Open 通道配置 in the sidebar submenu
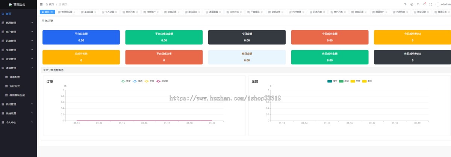The height and width of the screenshot is (157, 451). pos(18,77)
